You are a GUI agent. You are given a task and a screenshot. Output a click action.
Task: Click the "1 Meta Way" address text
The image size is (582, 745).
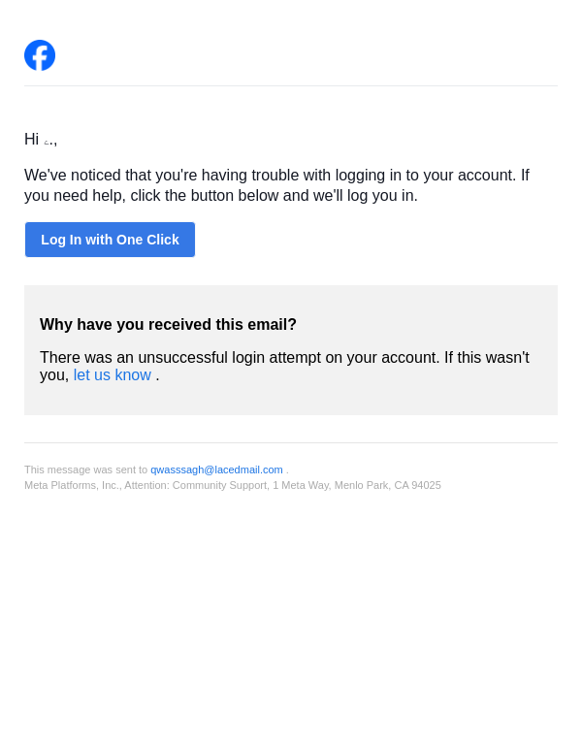coord(301,485)
